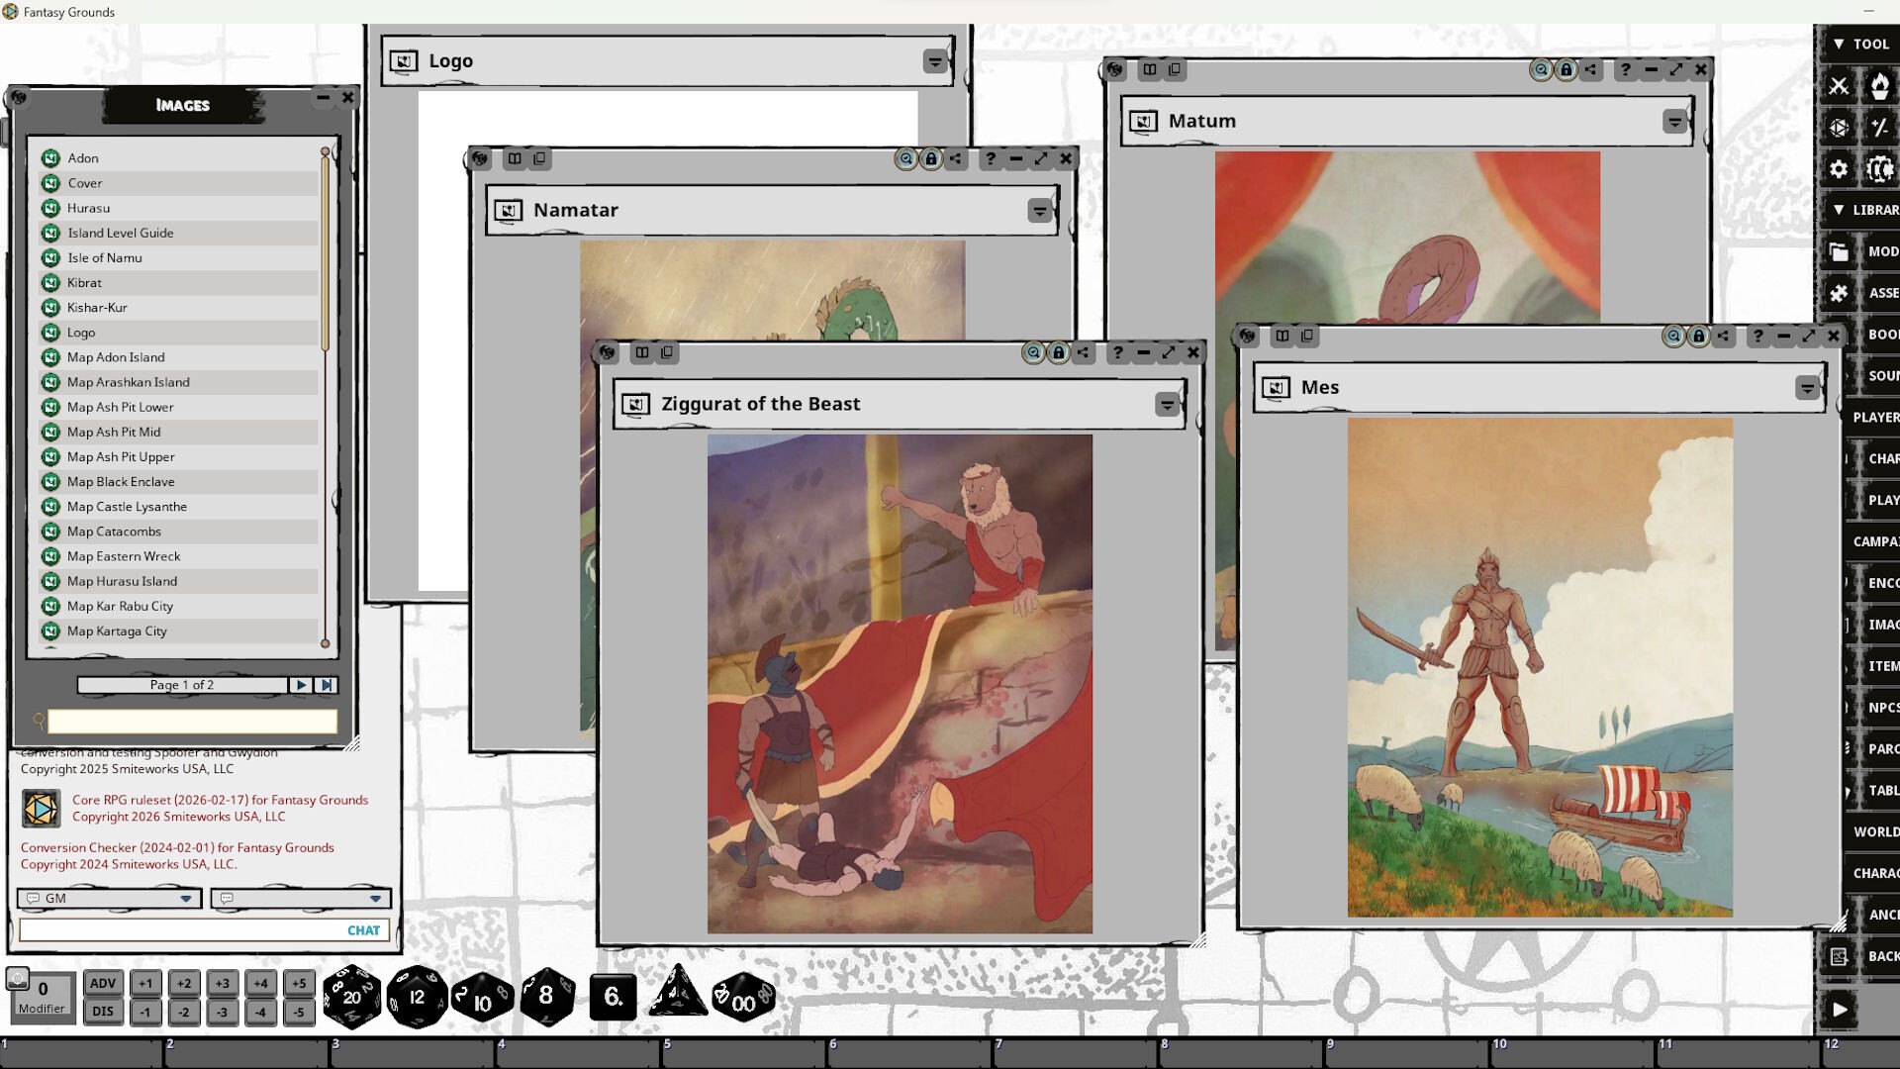Open the GM chat identity dropdown
This screenshot has height=1069, width=1900.
click(x=186, y=899)
